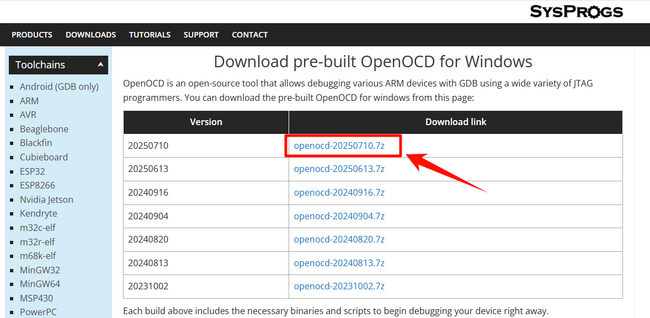This screenshot has height=318, width=650.
Task: Open the Beaglebone toolchain link
Action: pyautogui.click(x=44, y=129)
